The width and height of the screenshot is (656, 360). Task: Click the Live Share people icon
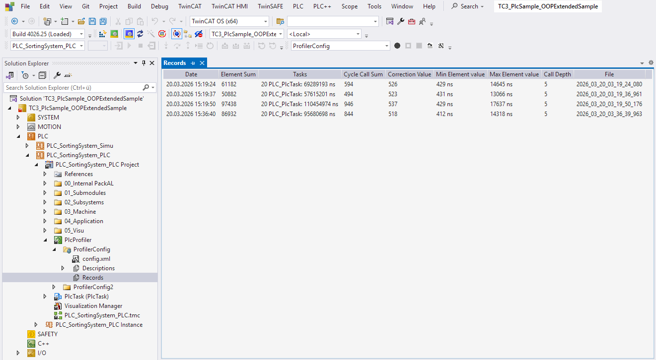point(423,21)
